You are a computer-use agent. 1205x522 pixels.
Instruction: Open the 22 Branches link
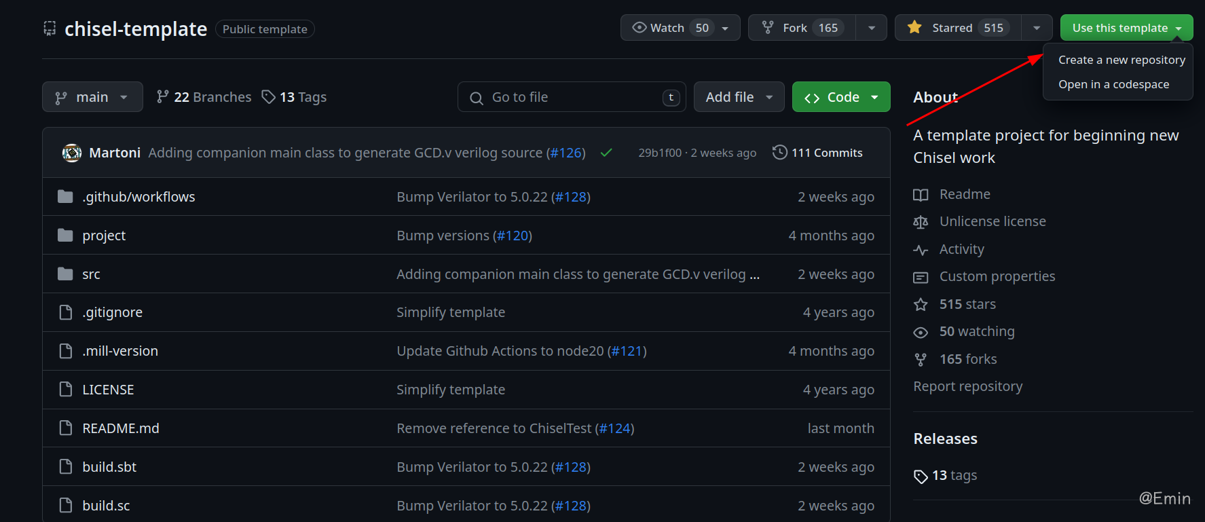[x=204, y=97]
